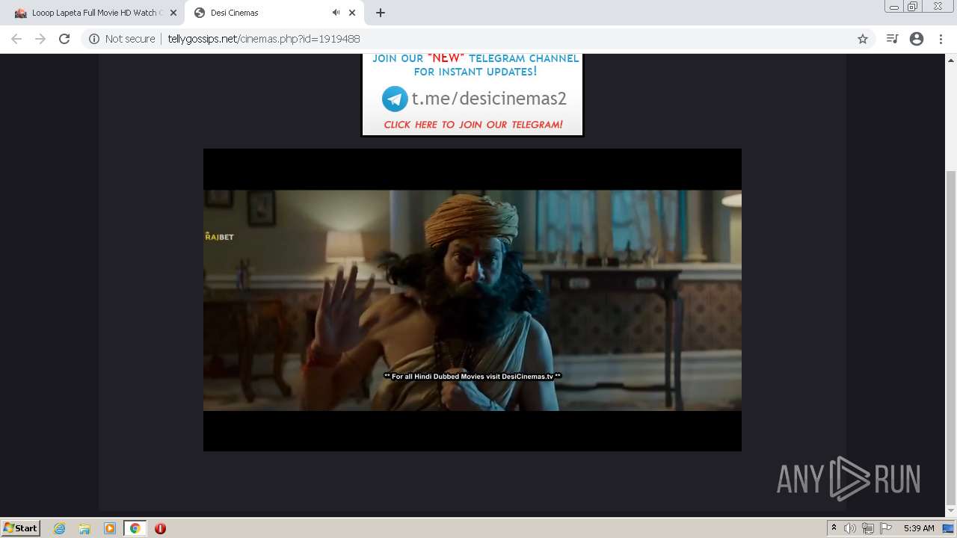Open the Windows Start menu
The height and width of the screenshot is (538, 957).
coord(20,528)
